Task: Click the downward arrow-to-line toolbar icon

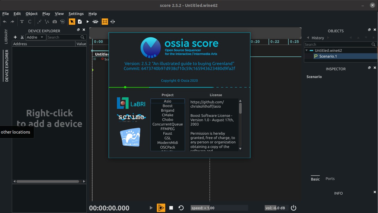Action: 22,22
